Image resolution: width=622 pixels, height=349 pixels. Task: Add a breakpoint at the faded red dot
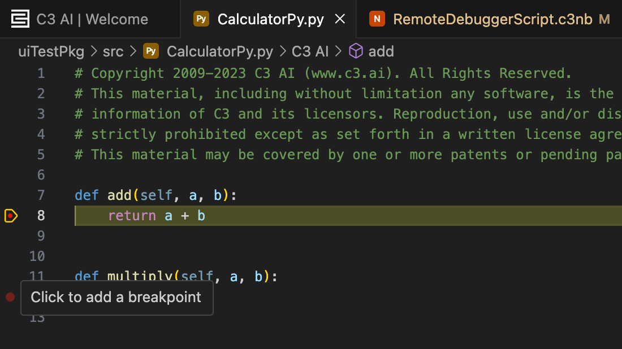coord(10,297)
